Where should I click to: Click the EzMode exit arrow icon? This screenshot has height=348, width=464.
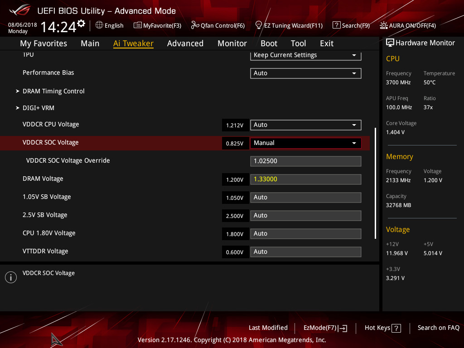click(x=343, y=328)
